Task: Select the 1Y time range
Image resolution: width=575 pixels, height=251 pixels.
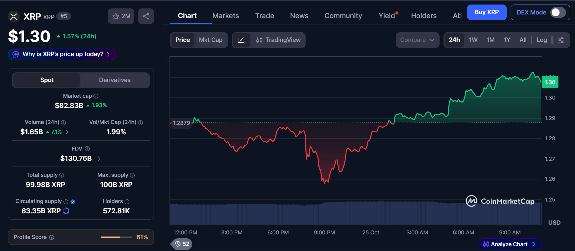Action: coord(507,40)
